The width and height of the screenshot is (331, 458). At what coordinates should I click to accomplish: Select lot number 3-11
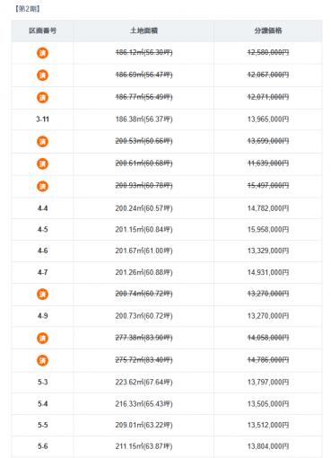pyautogui.click(x=42, y=119)
